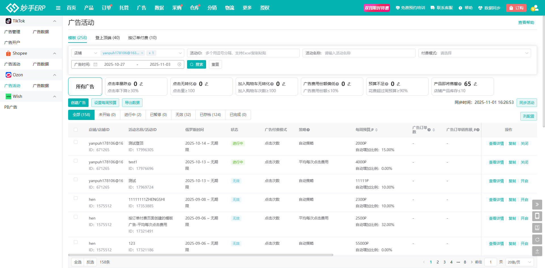Switch to the 已暂停 tab
This screenshot has width=545, height=268.
tap(158, 115)
